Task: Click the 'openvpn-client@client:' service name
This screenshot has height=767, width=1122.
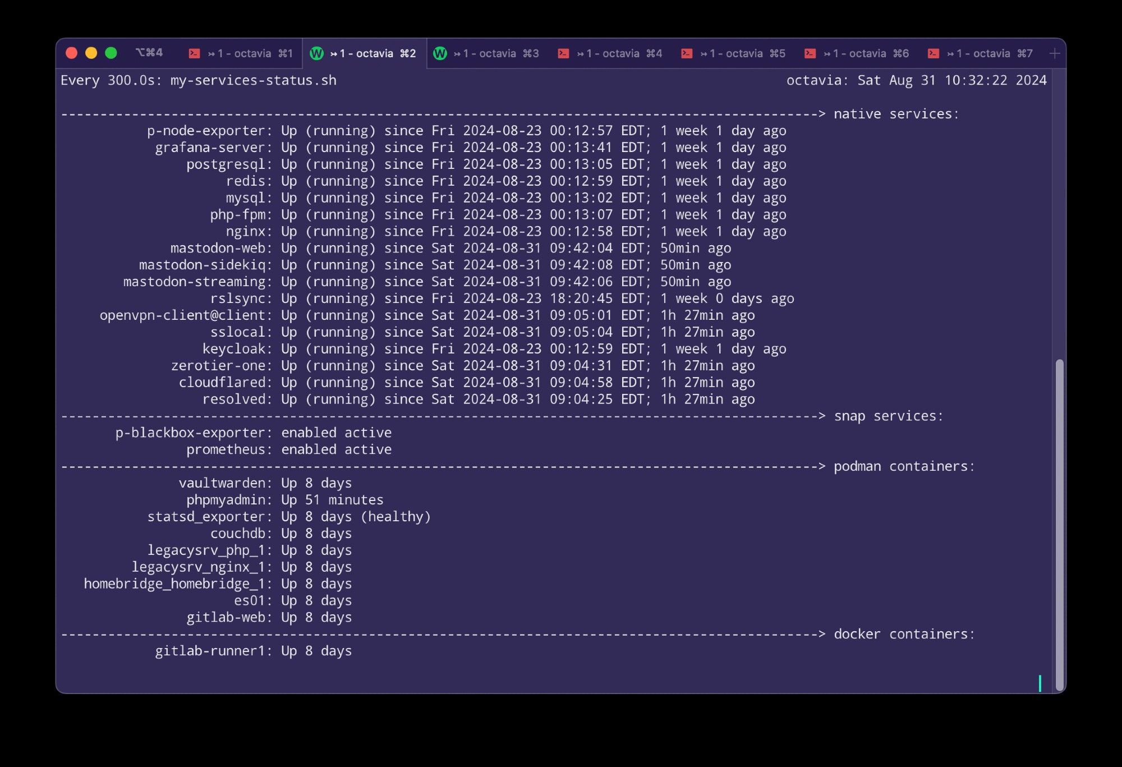Action: [x=186, y=315]
